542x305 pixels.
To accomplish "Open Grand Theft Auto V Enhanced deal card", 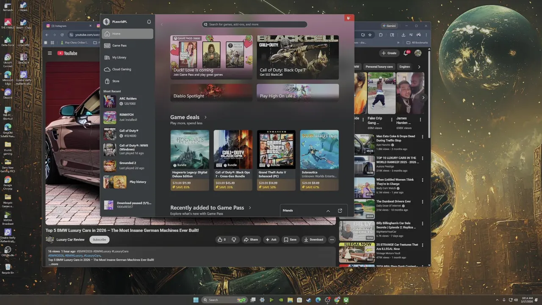I will pyautogui.click(x=276, y=160).
